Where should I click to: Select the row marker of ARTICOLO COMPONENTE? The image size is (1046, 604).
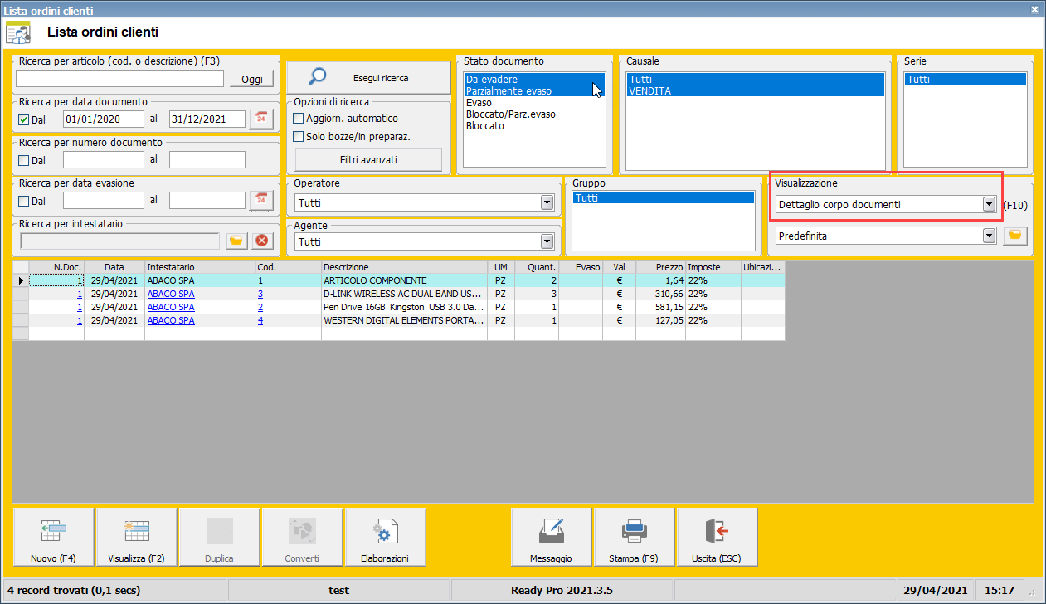click(21, 280)
